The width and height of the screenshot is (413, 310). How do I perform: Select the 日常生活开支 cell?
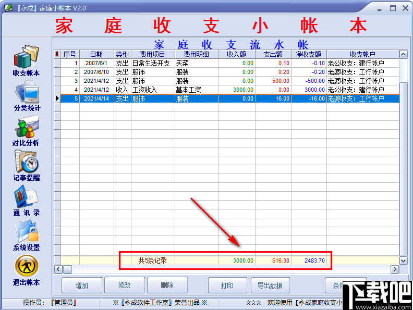(x=153, y=63)
